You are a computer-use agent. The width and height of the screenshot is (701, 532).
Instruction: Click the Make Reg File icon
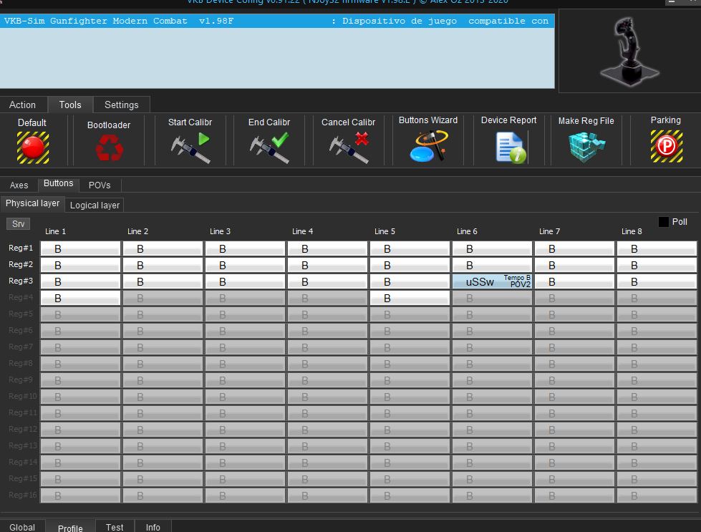(586, 147)
